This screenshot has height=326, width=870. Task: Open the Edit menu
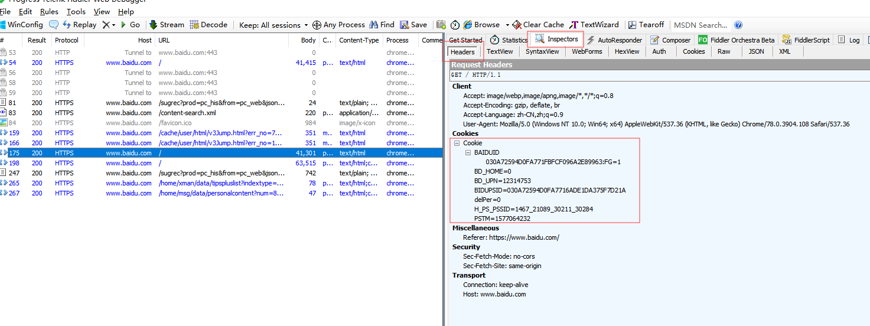(25, 12)
